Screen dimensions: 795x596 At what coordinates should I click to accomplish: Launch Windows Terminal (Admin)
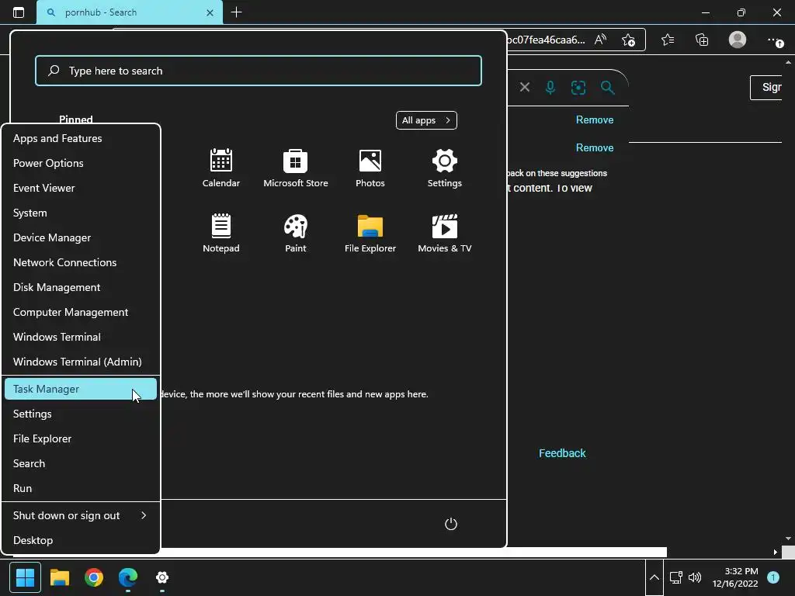pos(81,362)
